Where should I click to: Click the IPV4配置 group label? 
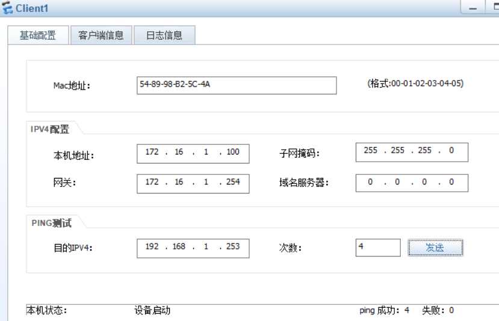tap(49, 129)
